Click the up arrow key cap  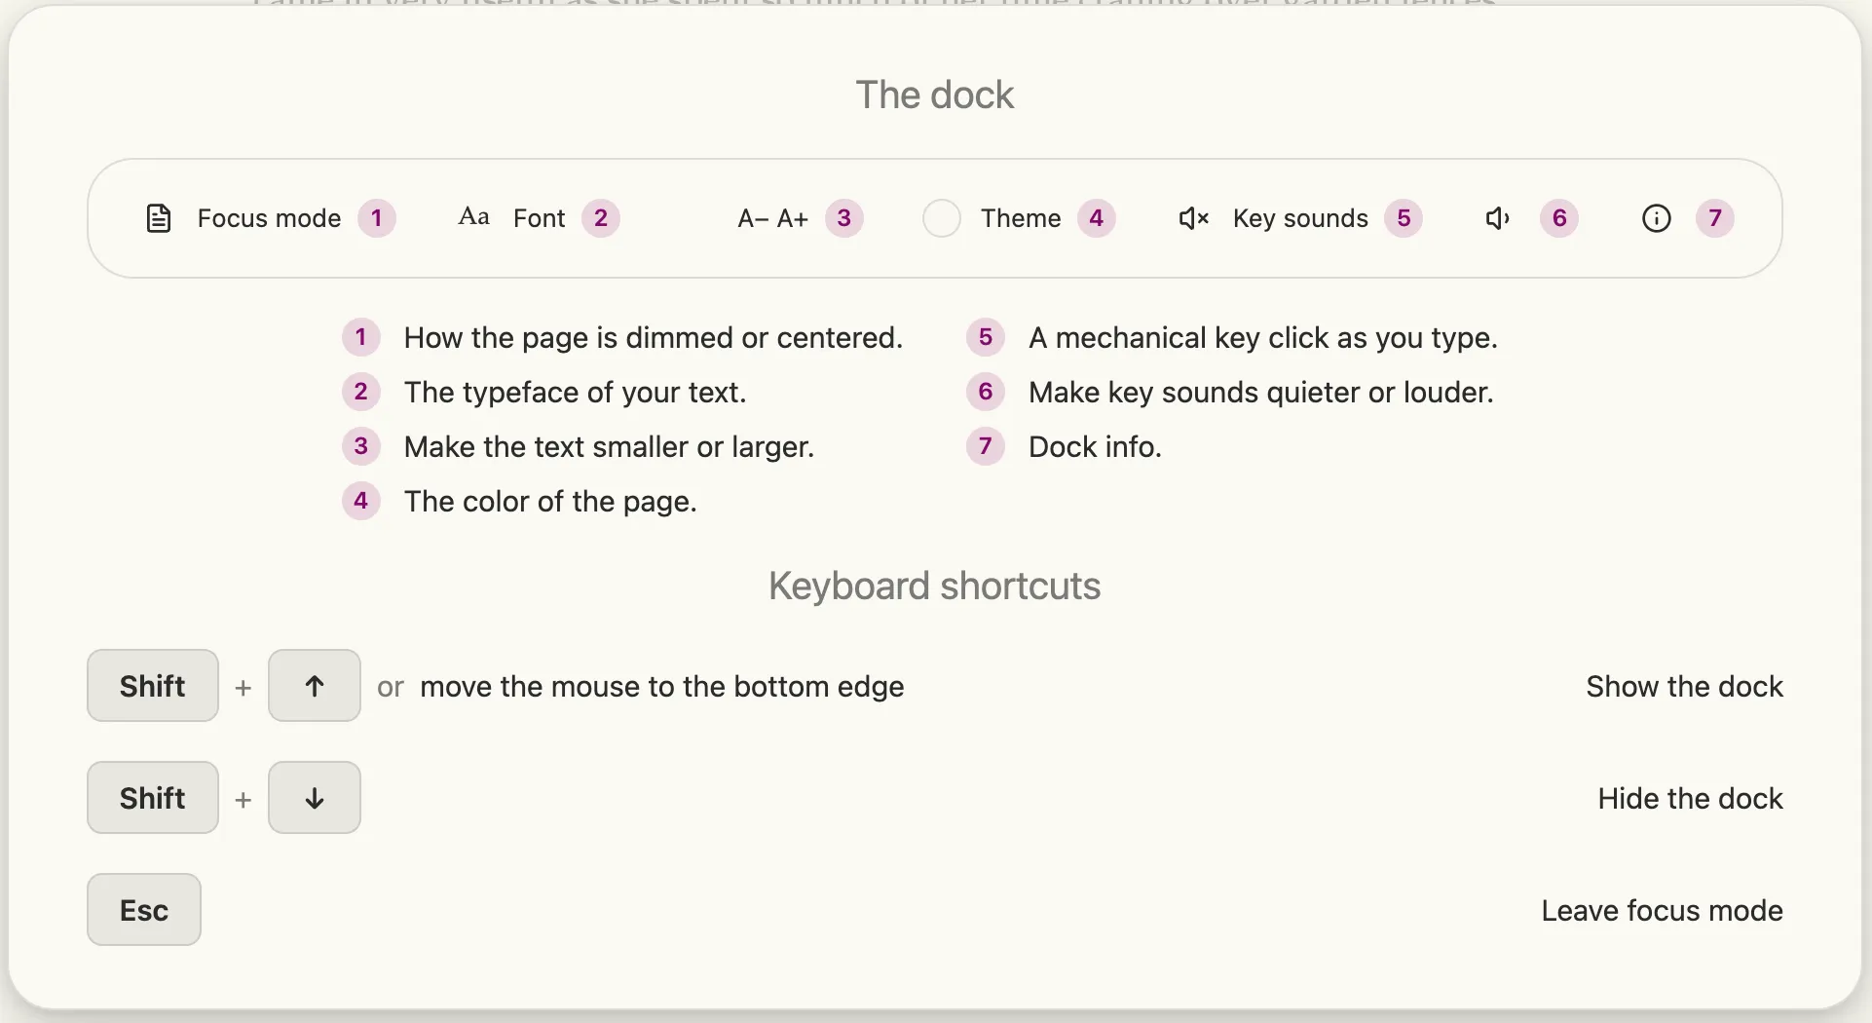[315, 686]
